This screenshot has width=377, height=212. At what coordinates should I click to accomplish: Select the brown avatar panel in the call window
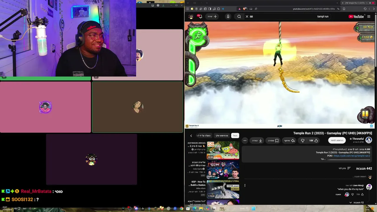pos(138,107)
